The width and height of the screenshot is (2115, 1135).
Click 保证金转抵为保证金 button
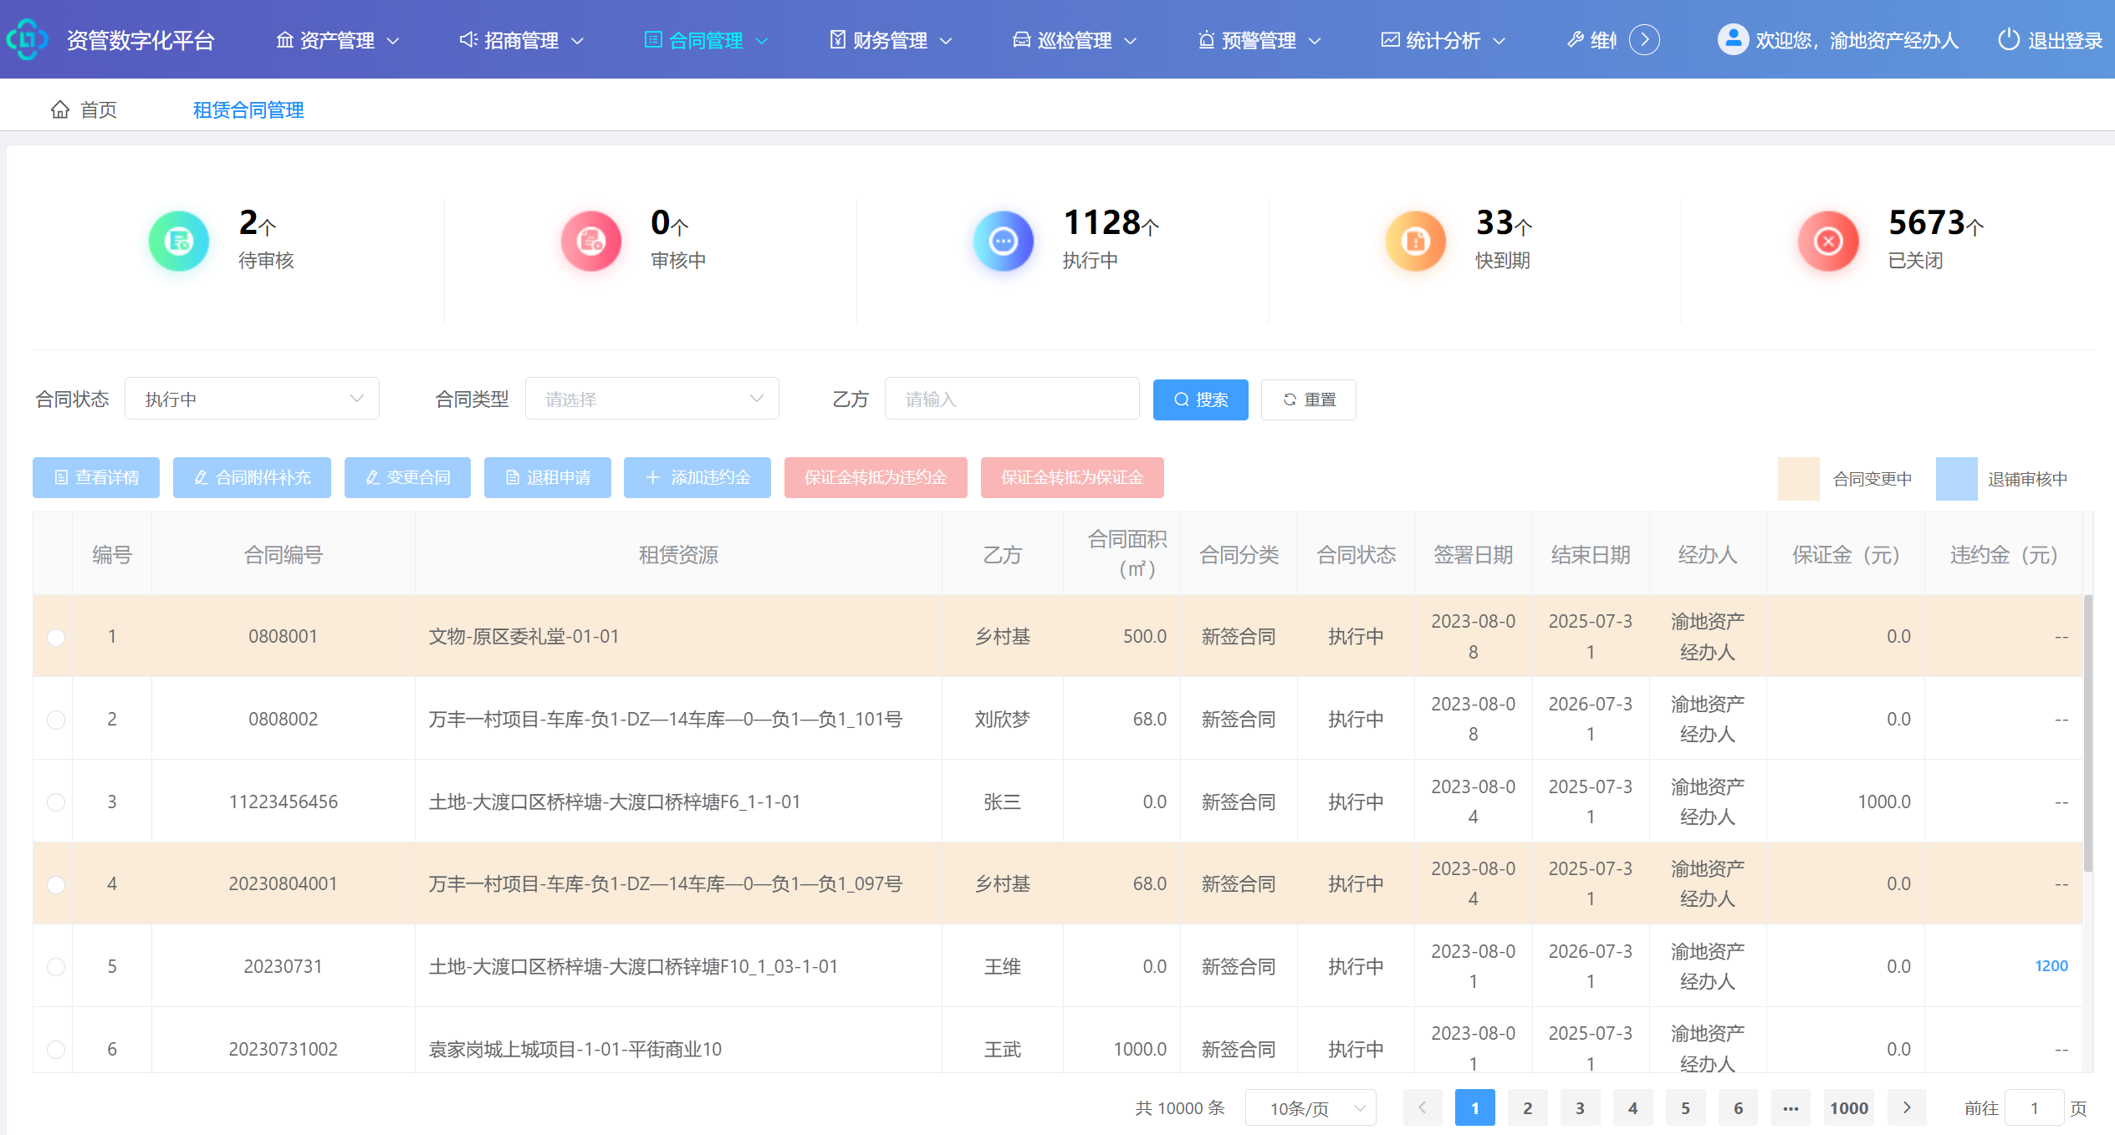tap(1072, 477)
